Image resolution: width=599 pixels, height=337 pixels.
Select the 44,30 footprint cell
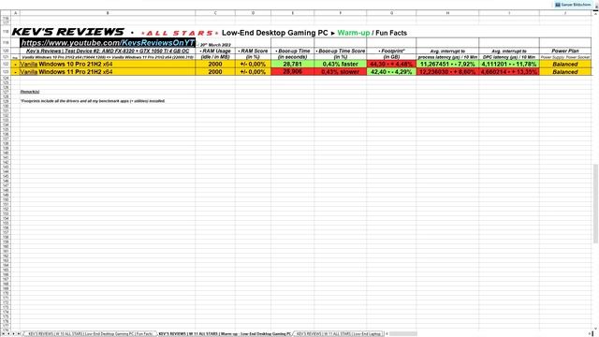click(x=391, y=65)
